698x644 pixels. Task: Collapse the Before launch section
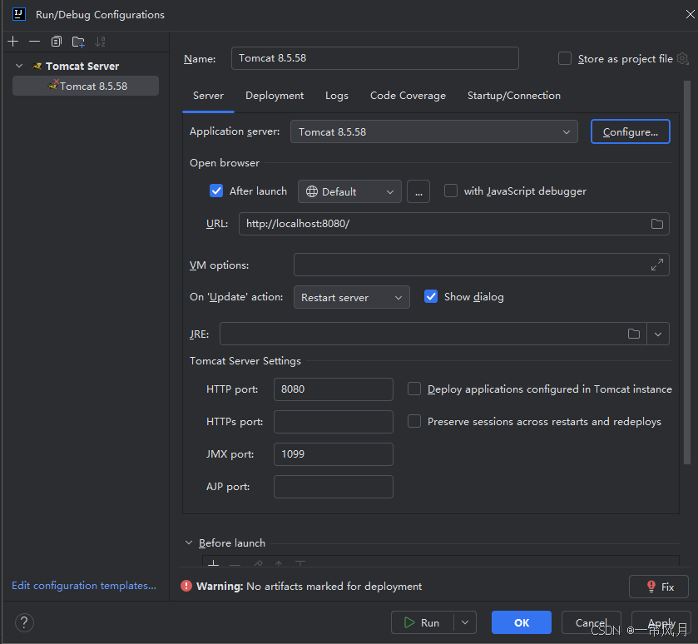[x=189, y=543]
